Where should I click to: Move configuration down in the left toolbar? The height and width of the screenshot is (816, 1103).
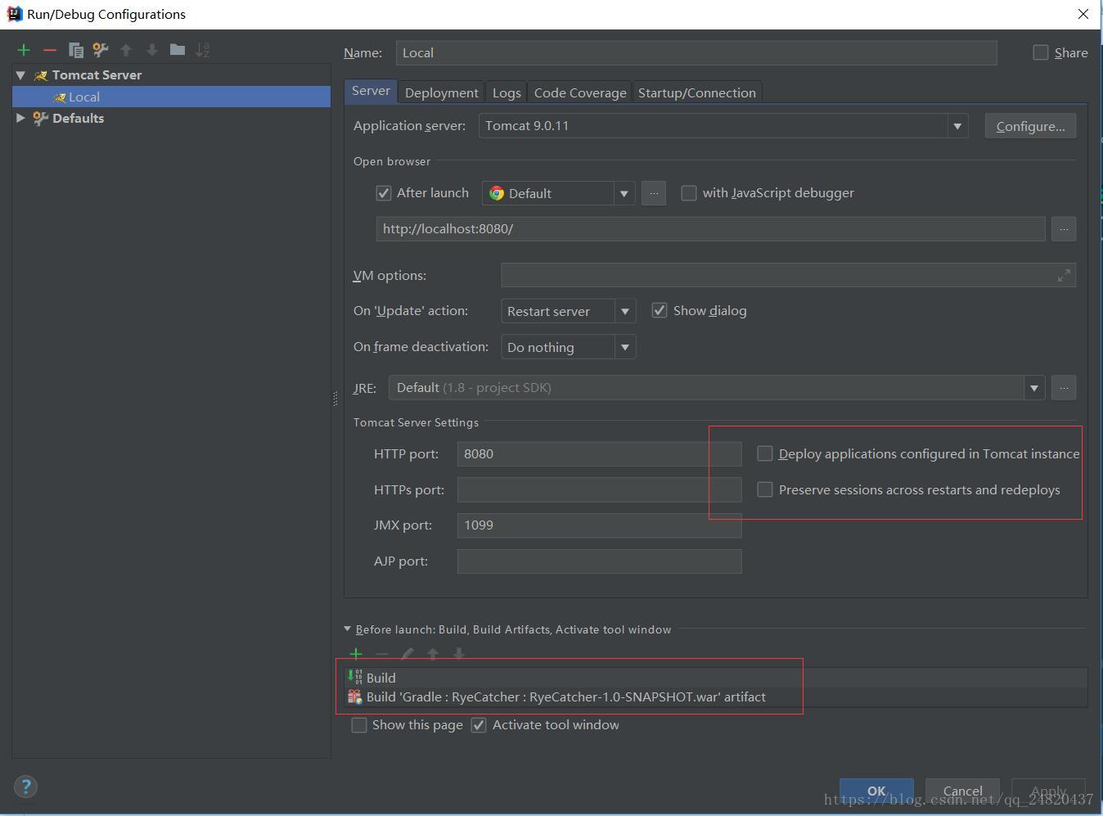[151, 50]
